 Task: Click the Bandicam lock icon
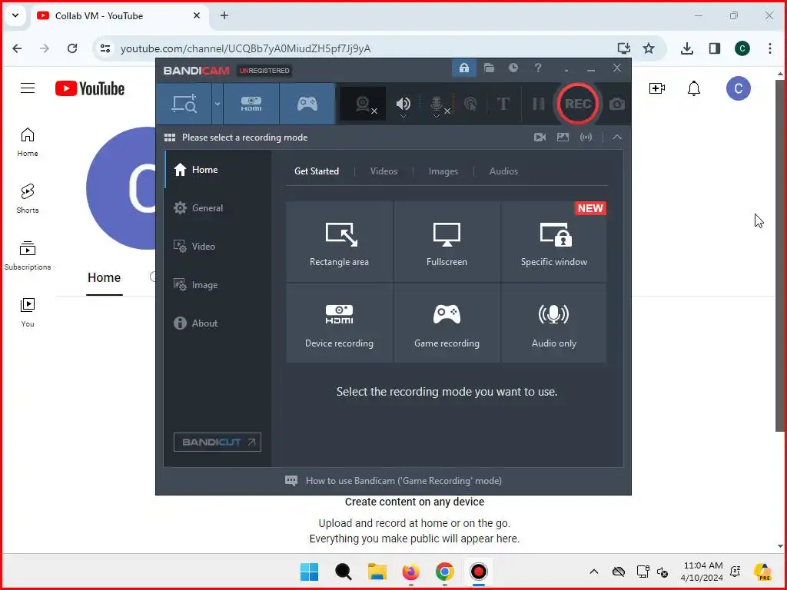tap(463, 68)
